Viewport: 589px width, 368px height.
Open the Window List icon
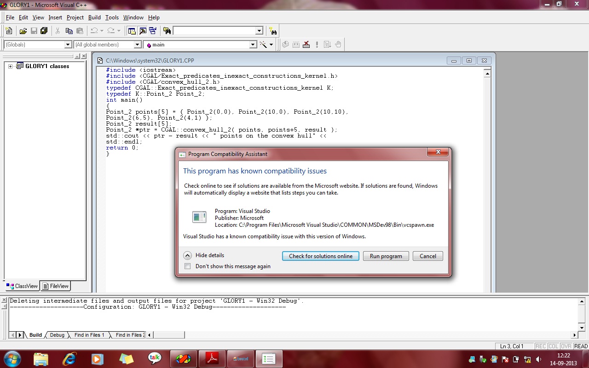[x=152, y=31]
